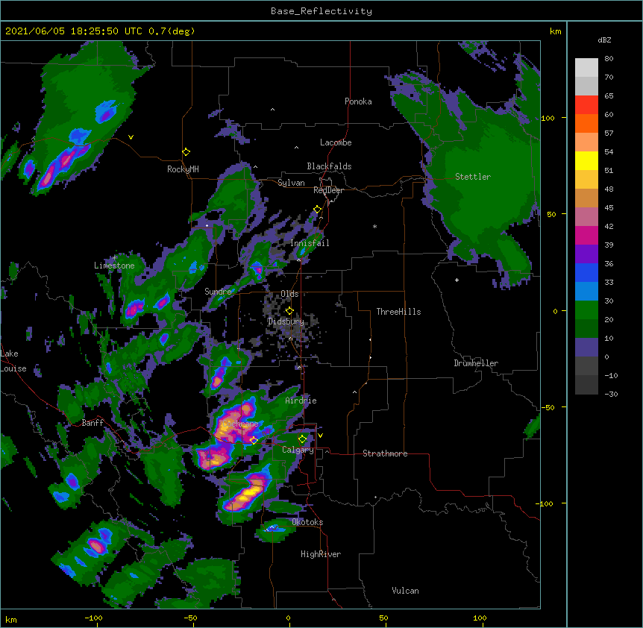Image resolution: width=643 pixels, height=628 pixels.
Task: Click the -50 tick on horizontal km axis
Action: point(190,618)
